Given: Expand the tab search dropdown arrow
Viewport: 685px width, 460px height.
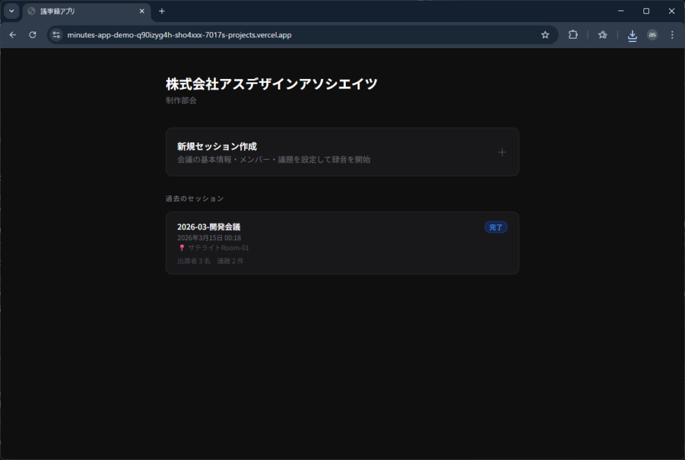Looking at the screenshot, I should 11,11.
